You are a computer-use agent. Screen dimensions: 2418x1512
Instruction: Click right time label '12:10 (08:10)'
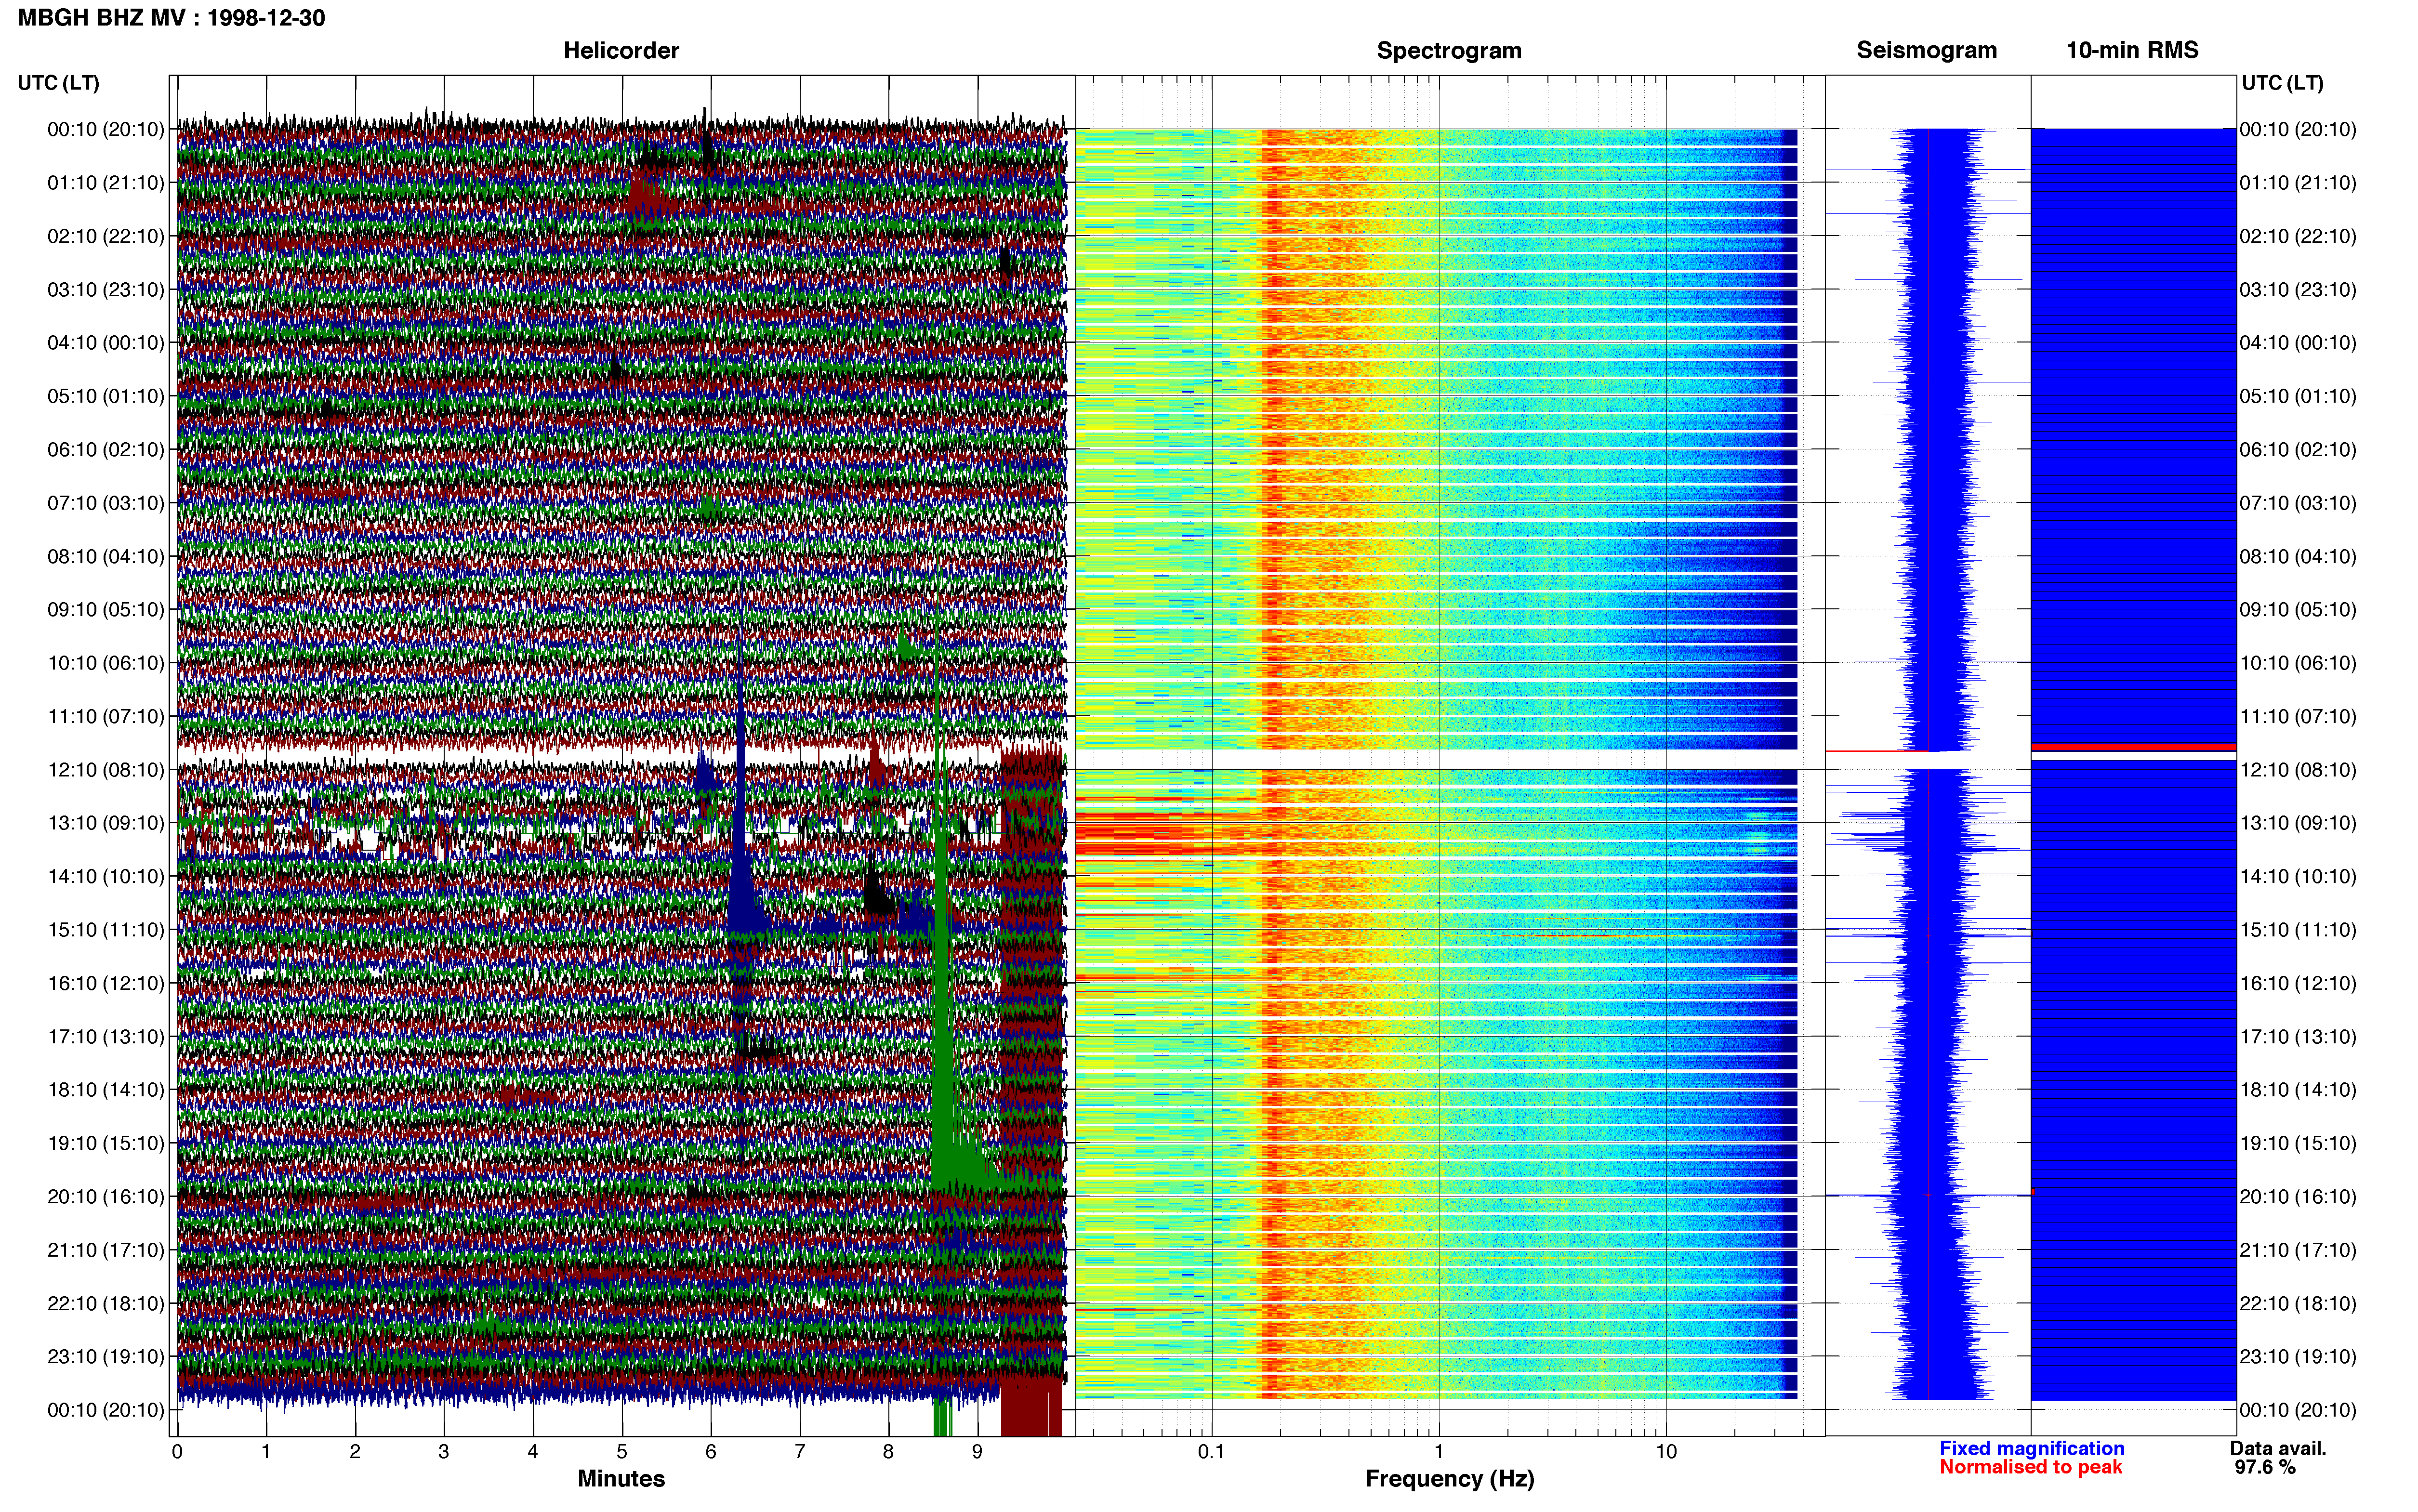(x=2298, y=770)
